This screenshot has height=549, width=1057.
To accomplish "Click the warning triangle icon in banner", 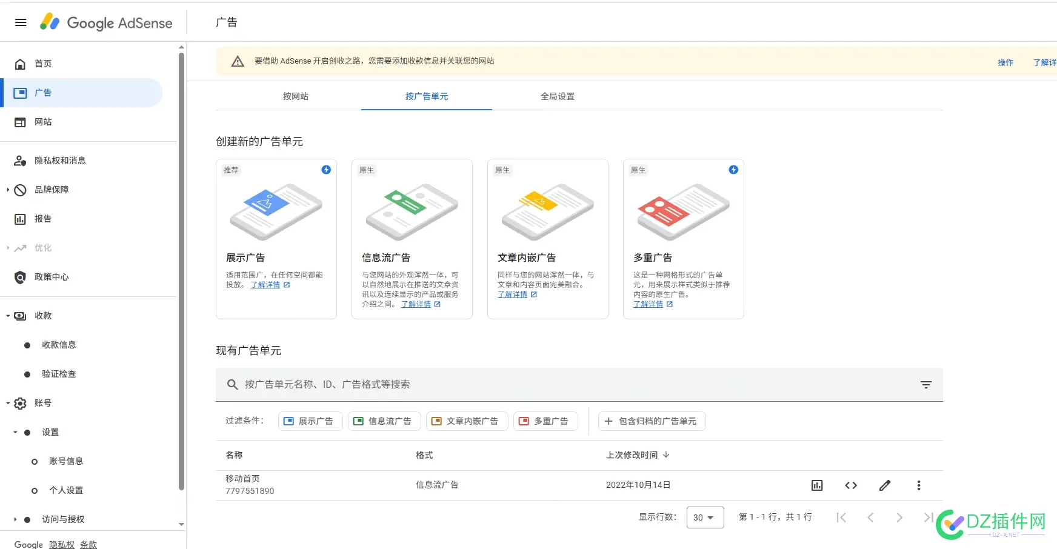I will [238, 61].
